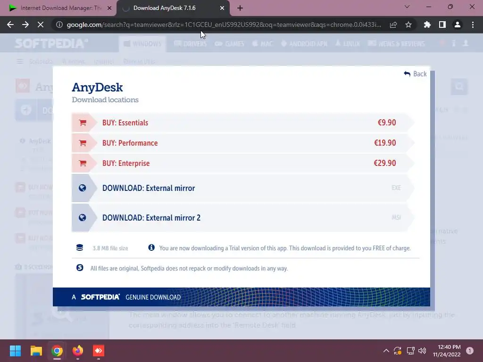Open the Windows Start menu
Image resolution: width=483 pixels, height=362 pixels.
pos(15,351)
